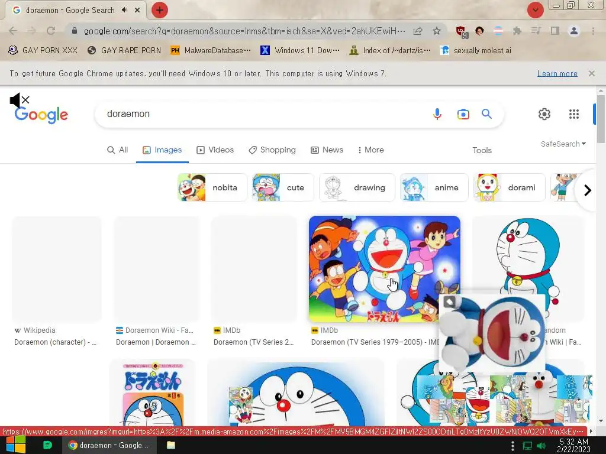Click the vertical page scrollbar thumb

tap(601, 118)
